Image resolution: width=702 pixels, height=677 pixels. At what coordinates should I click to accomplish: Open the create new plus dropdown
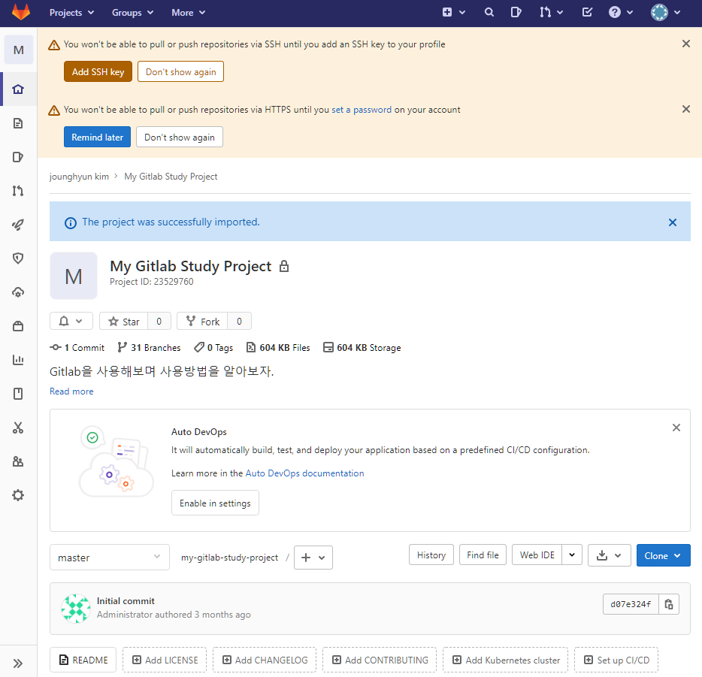point(453,13)
